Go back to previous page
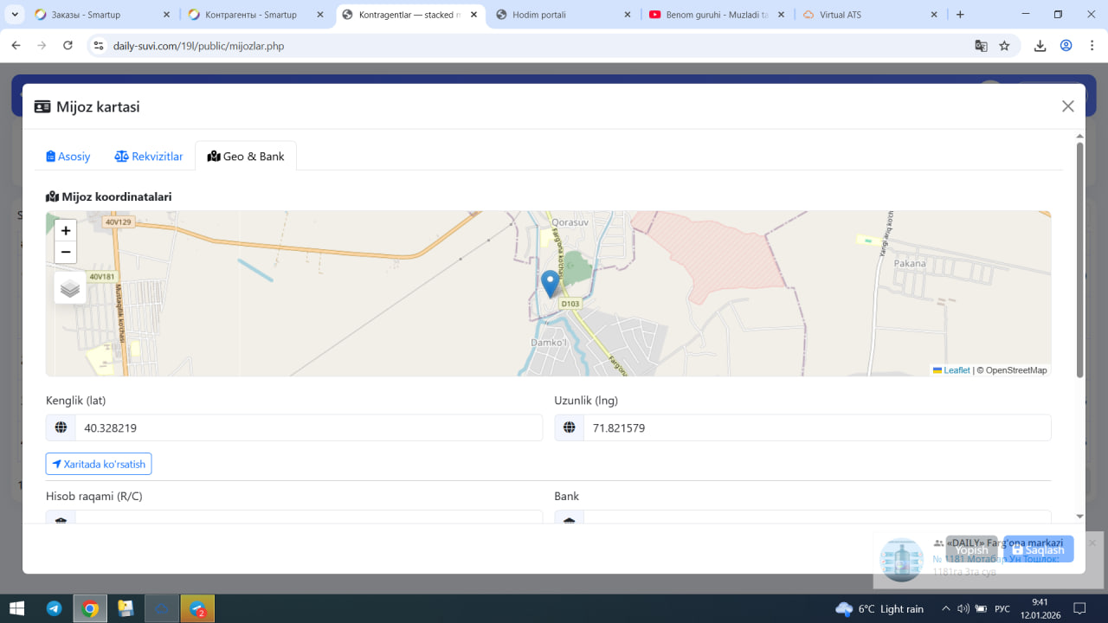The height and width of the screenshot is (623, 1108). (16, 46)
